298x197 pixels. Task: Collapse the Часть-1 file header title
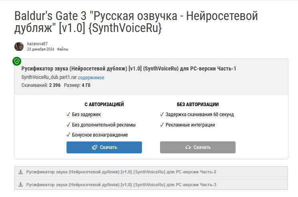pos(128,68)
